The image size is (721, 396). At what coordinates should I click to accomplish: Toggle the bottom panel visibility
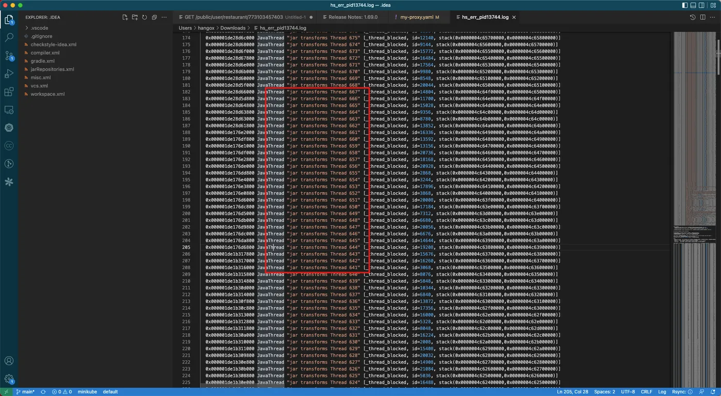(x=694, y=5)
